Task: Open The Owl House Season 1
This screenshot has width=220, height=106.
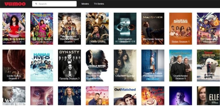Action: coord(208,29)
